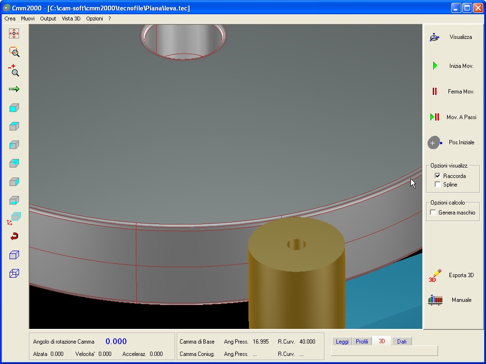
Task: Select the front face view cube
Action: pyautogui.click(x=14, y=108)
